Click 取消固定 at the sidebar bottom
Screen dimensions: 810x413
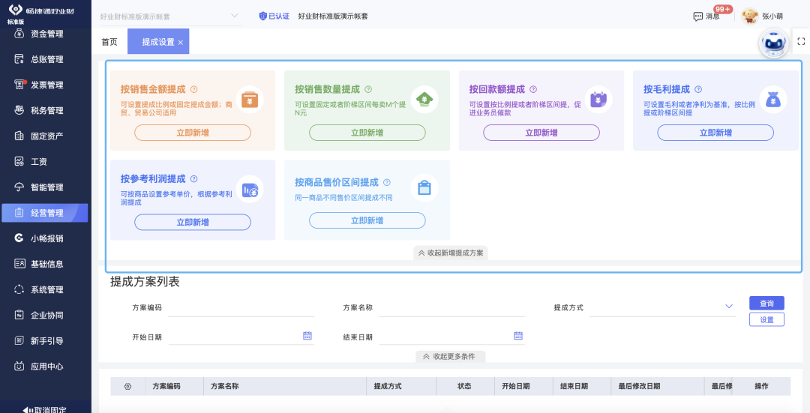(x=44, y=409)
